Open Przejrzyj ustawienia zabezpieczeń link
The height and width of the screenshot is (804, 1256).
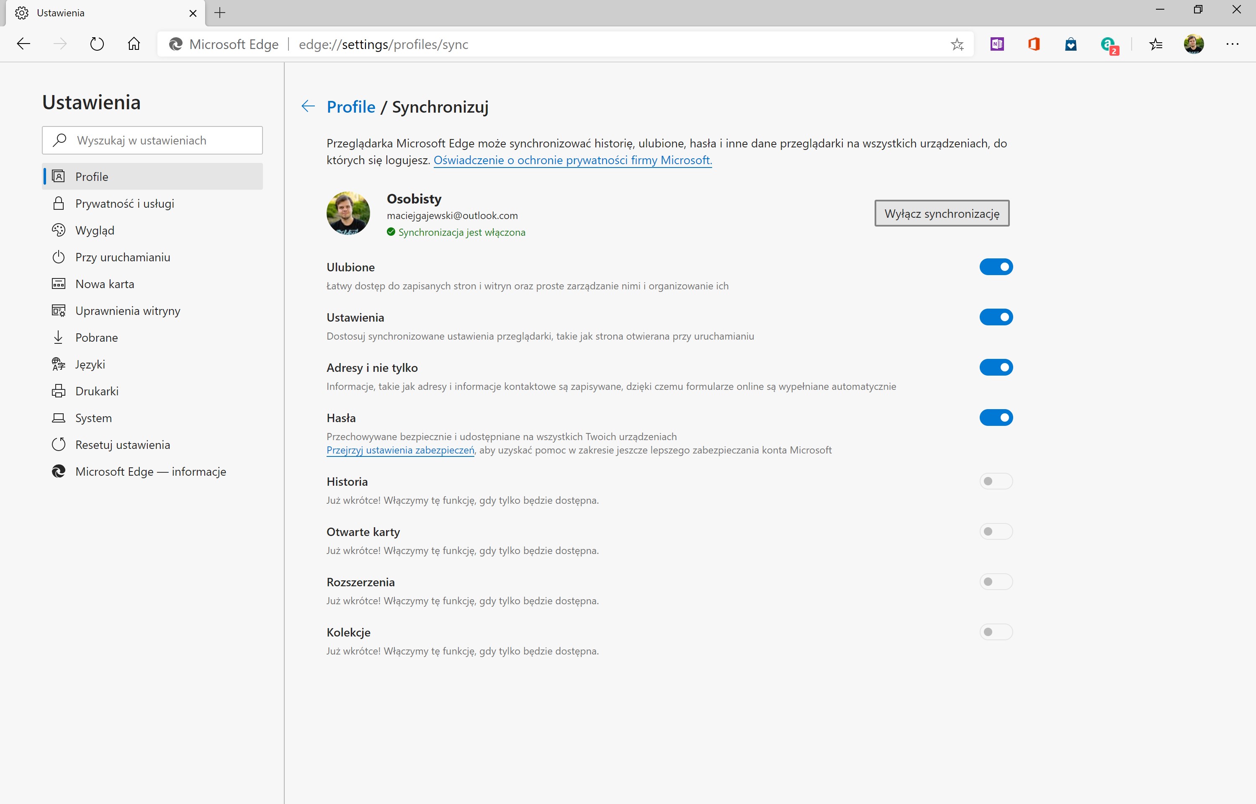tap(400, 450)
